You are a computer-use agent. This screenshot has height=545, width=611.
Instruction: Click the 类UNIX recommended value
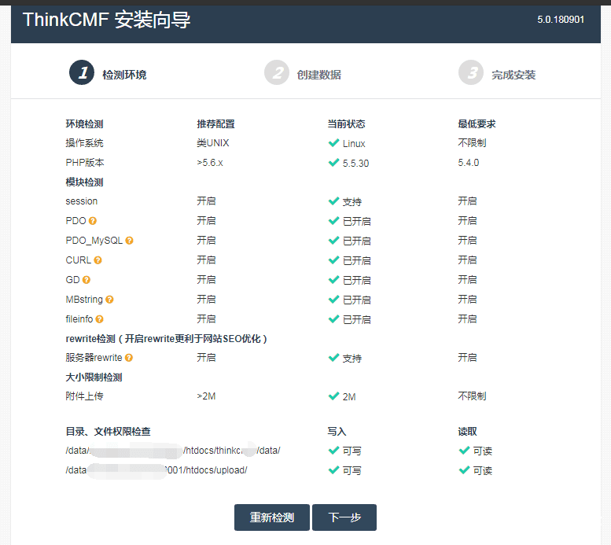[213, 143]
